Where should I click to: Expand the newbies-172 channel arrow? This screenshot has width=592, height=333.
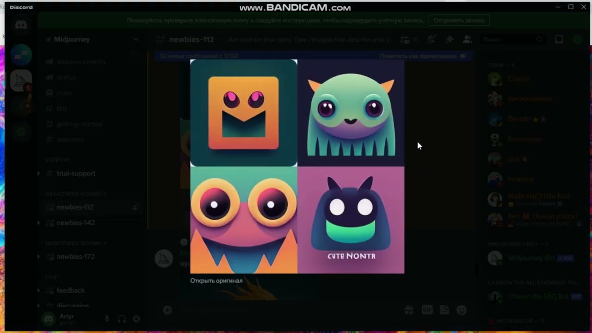[x=38, y=257]
